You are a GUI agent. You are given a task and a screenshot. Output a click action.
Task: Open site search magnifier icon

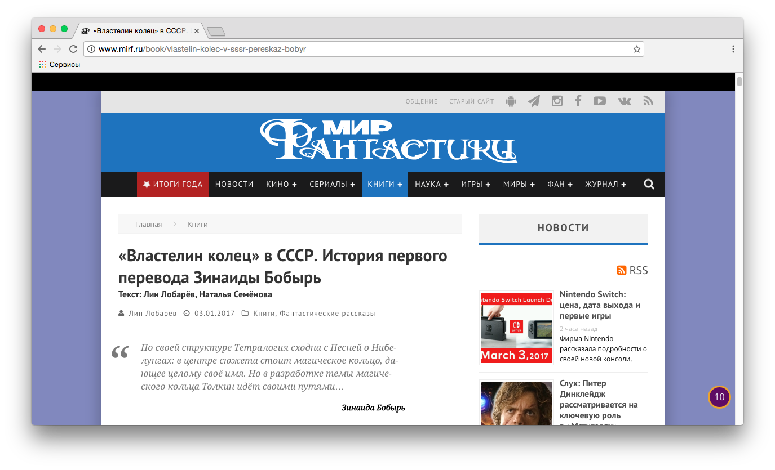649,185
